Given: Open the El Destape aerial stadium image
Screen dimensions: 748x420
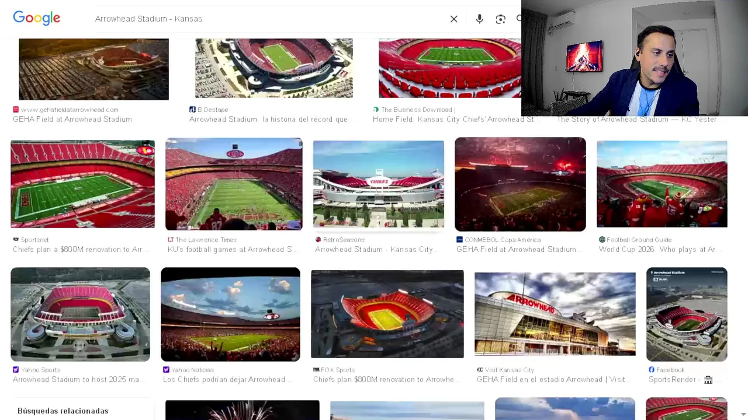Looking at the screenshot, I should (x=273, y=68).
